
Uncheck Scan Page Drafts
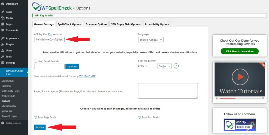[x=35, y=117]
